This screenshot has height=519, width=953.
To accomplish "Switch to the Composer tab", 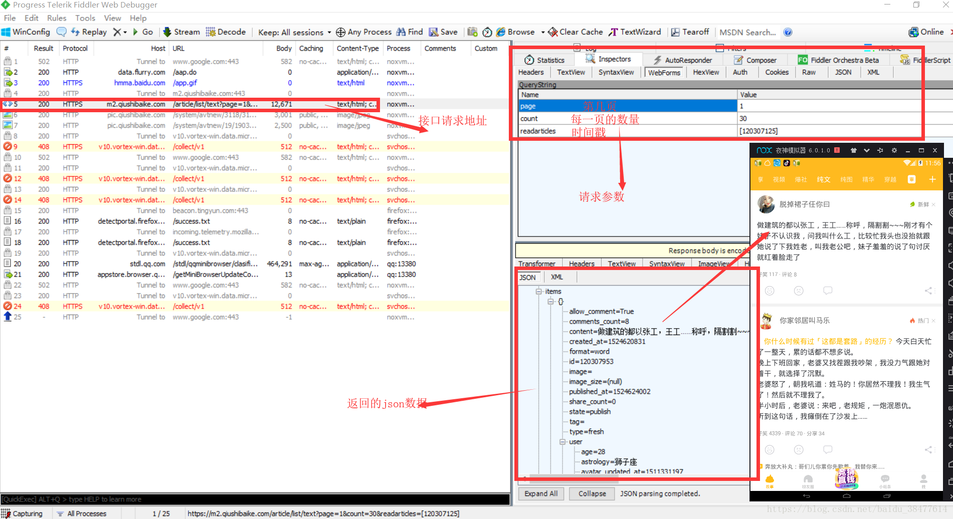I will [755, 60].
